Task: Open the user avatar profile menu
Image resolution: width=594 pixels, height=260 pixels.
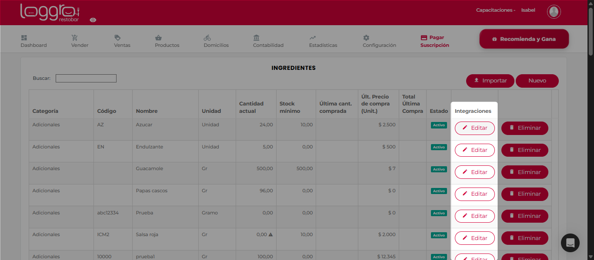Action: 554,12
